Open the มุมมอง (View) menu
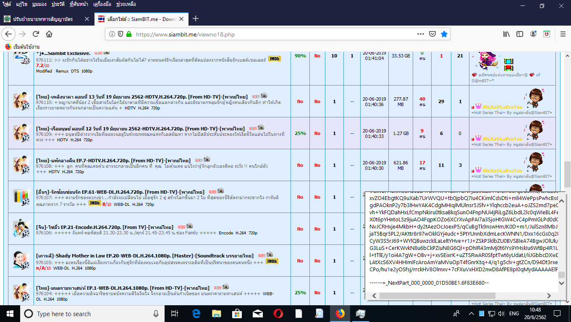The width and height of the screenshot is (571, 322). 39,4
